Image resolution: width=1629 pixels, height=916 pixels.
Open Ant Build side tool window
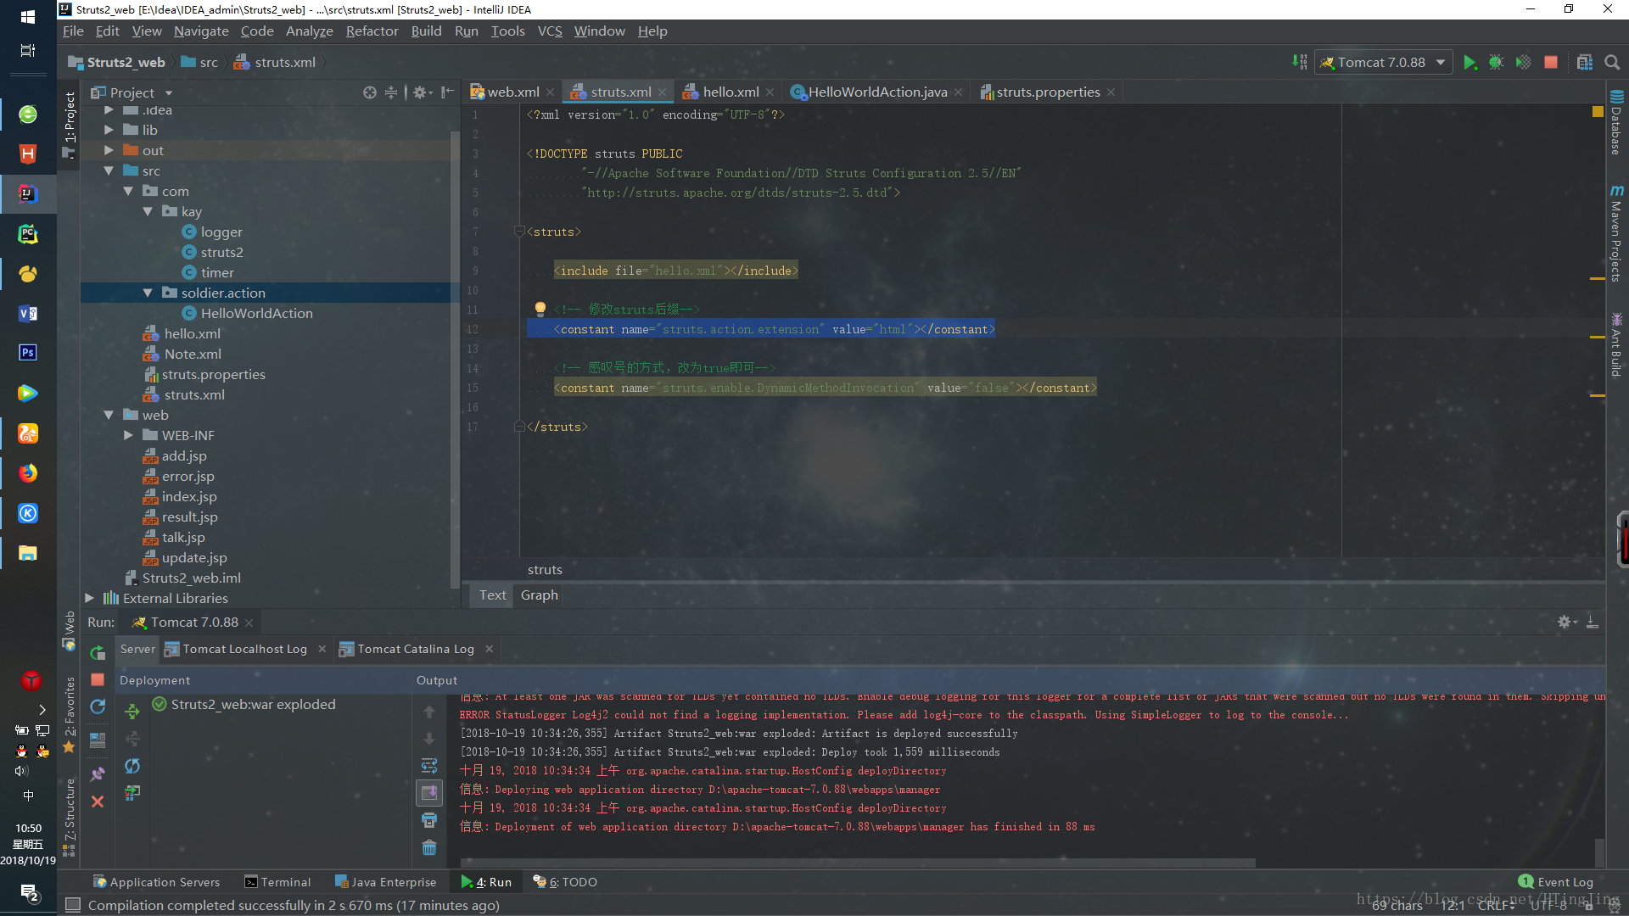tap(1616, 346)
